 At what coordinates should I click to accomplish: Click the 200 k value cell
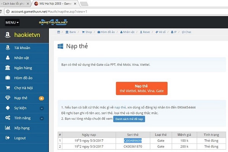point(184,147)
